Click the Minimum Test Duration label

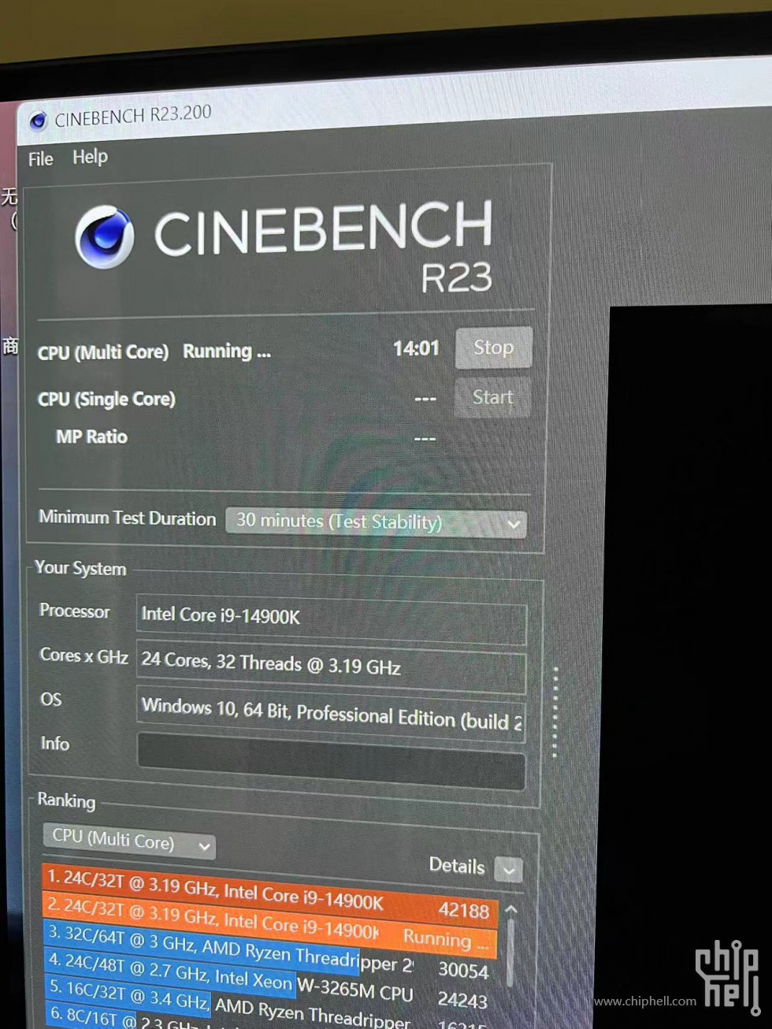point(127,518)
